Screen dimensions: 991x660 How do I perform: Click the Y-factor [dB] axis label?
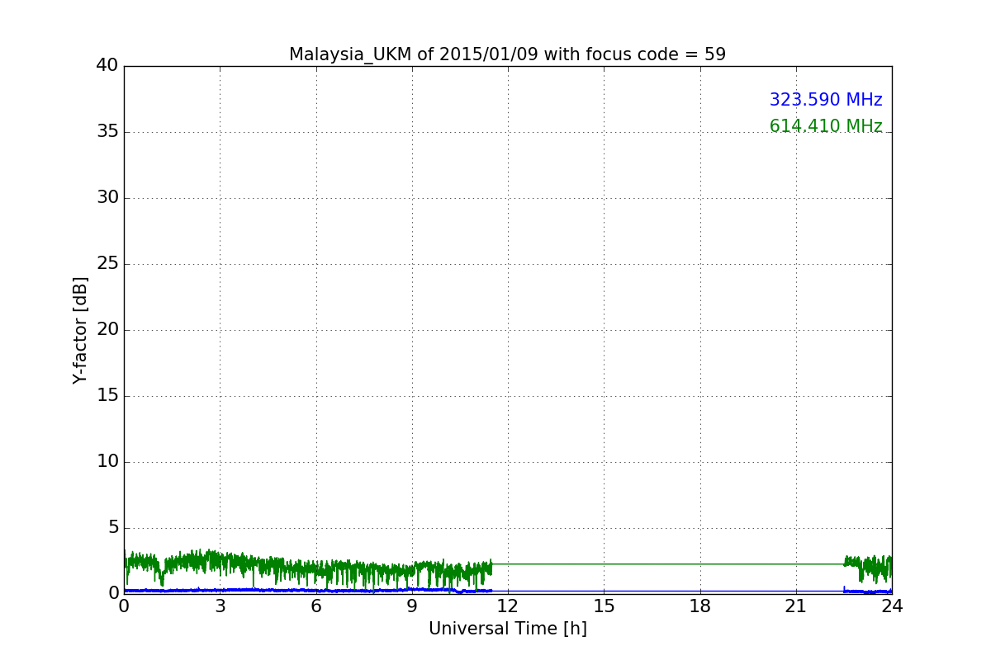tap(80, 330)
